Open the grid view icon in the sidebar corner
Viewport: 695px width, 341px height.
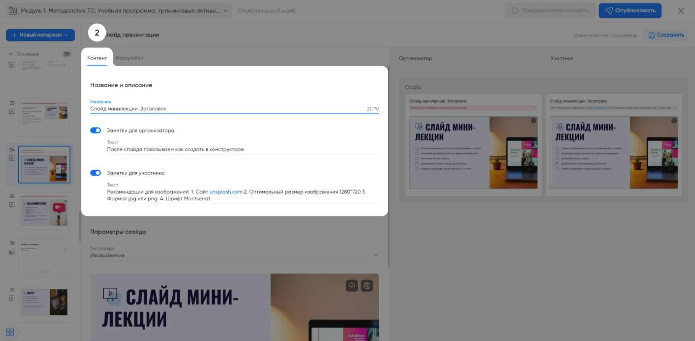[10, 332]
